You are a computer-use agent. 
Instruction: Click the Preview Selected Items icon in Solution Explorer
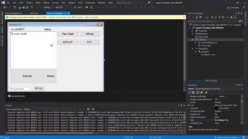click(235, 17)
